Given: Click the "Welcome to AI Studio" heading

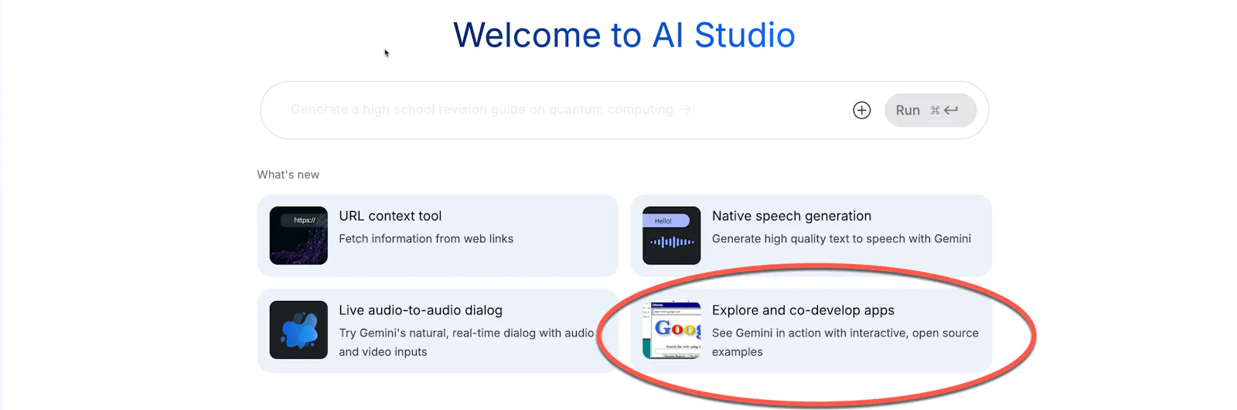Looking at the screenshot, I should pos(624,35).
